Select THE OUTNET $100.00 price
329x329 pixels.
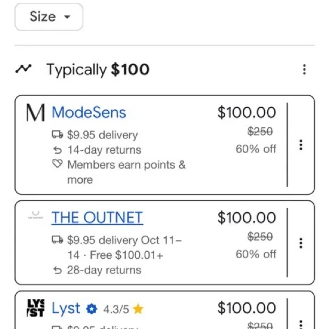click(x=247, y=218)
